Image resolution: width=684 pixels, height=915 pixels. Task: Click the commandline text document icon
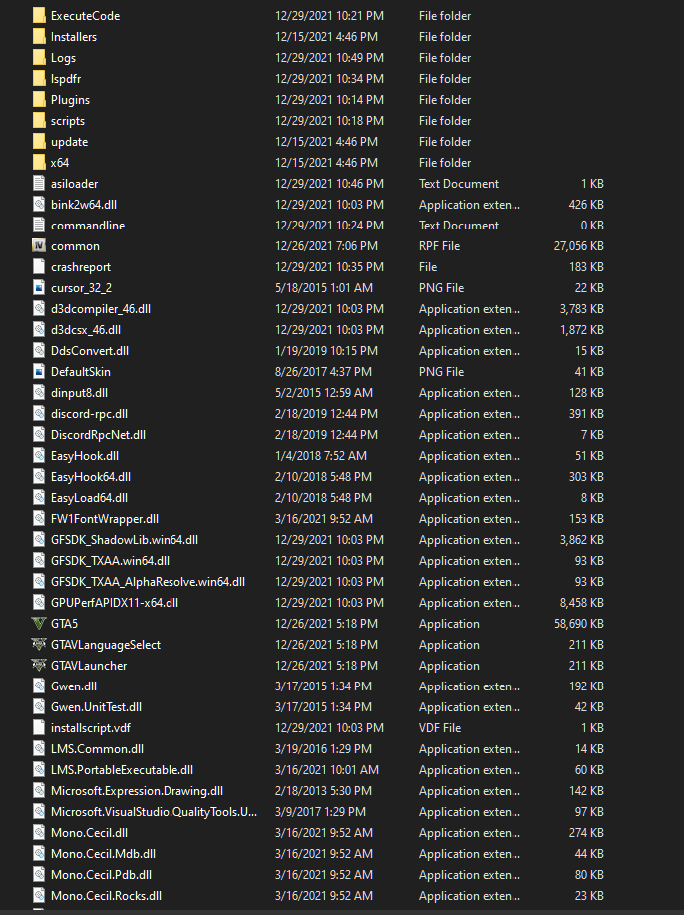(39, 226)
